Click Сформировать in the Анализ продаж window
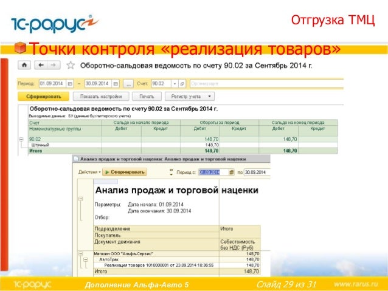The height and width of the screenshot is (291, 388). 125,172
